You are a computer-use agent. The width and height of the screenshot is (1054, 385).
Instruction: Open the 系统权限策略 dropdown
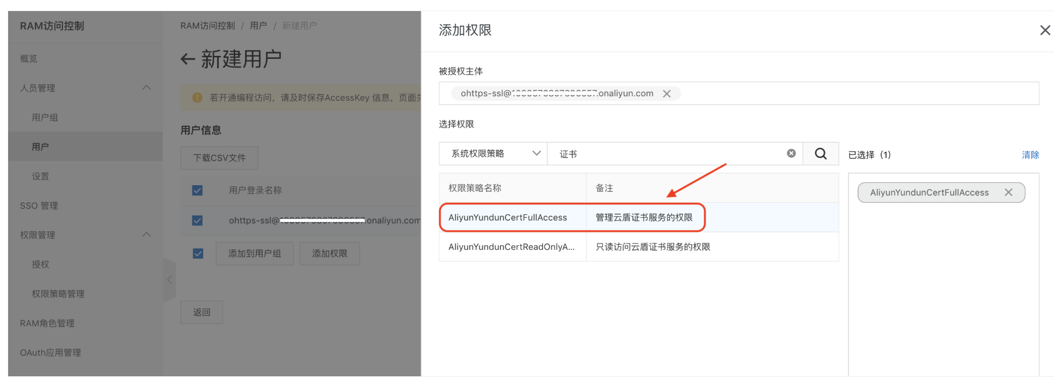point(493,154)
